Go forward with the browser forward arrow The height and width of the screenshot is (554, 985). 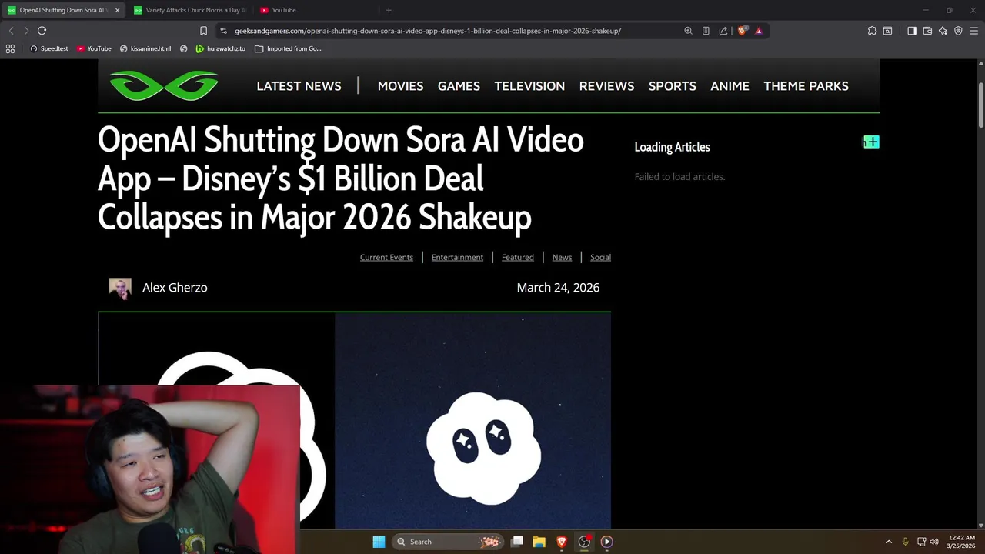pyautogui.click(x=26, y=31)
